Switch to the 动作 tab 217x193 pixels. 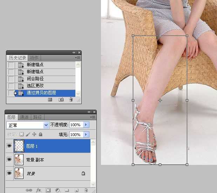[34, 58]
